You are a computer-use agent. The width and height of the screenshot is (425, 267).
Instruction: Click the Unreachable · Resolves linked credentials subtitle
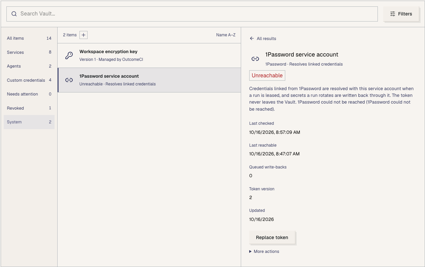pos(118,84)
